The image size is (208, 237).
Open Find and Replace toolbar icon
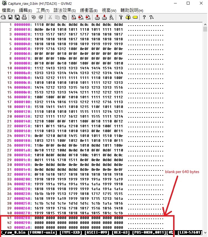[x=74, y=17]
